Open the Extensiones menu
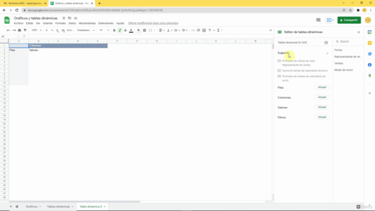375x211 pixels. (x=105, y=23)
